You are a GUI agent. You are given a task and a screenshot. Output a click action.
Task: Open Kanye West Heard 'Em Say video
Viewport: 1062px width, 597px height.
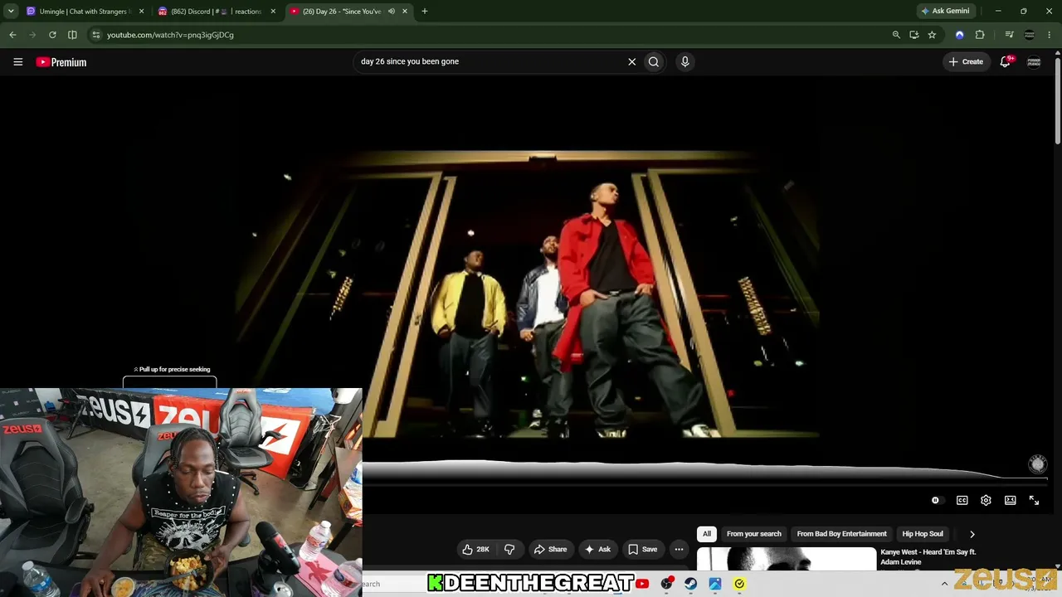[x=928, y=556]
